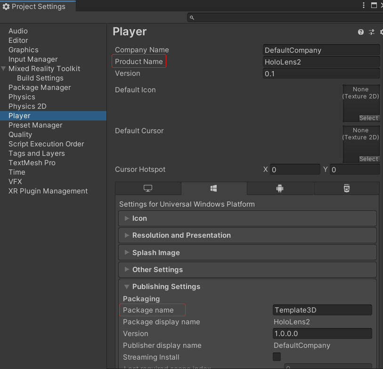Click the magnifier icon in search bar

(x=192, y=17)
